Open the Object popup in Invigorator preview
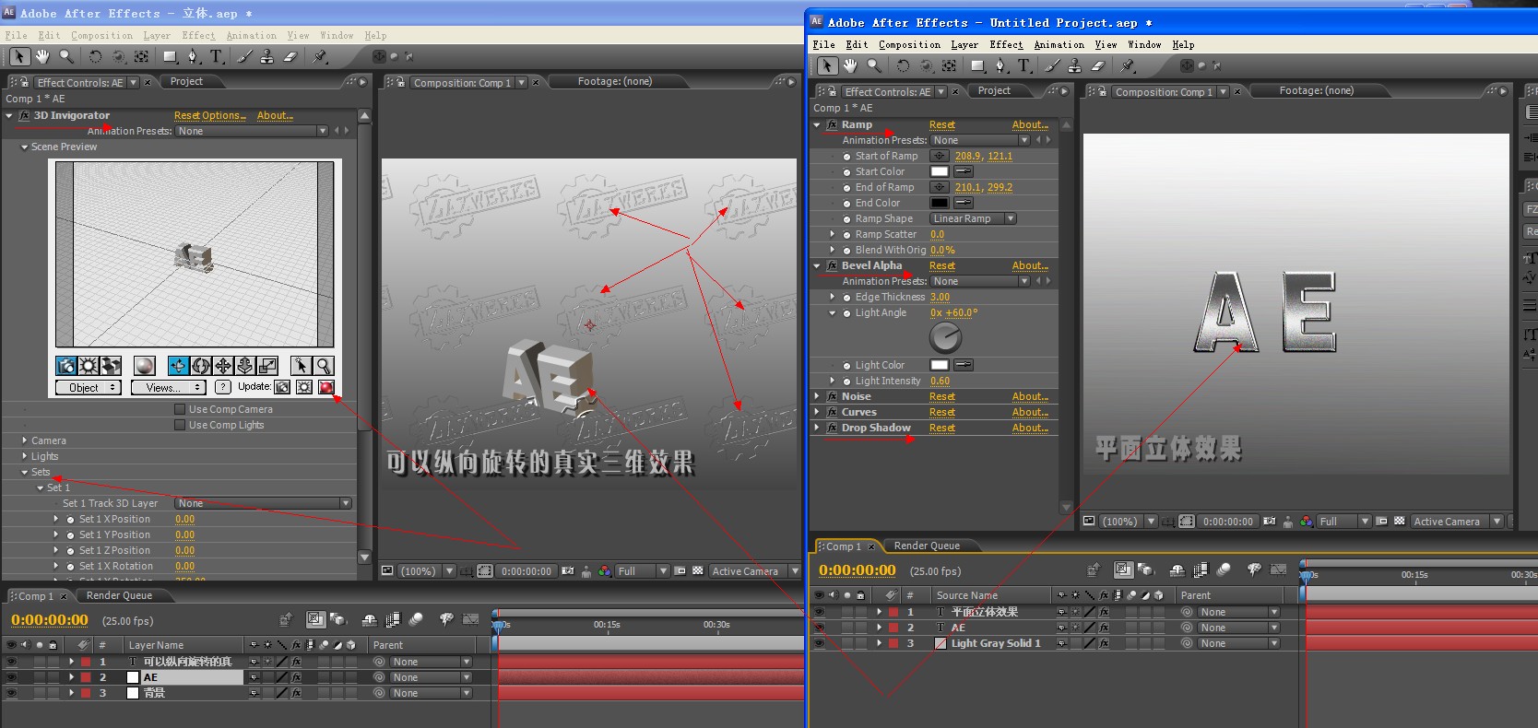The width and height of the screenshot is (1538, 728). [89, 387]
